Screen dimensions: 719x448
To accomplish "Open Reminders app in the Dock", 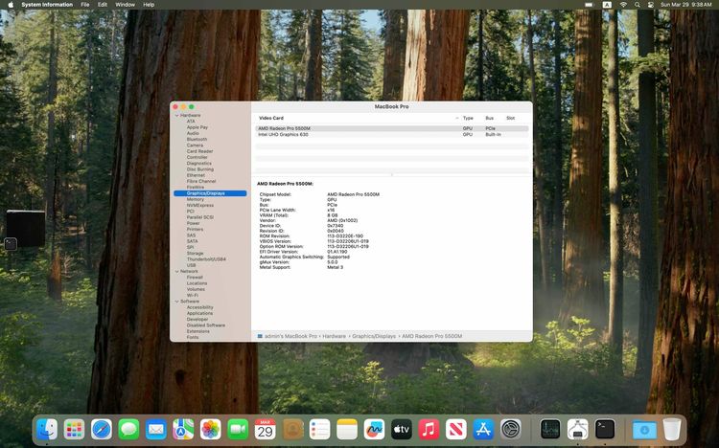I will (319, 430).
